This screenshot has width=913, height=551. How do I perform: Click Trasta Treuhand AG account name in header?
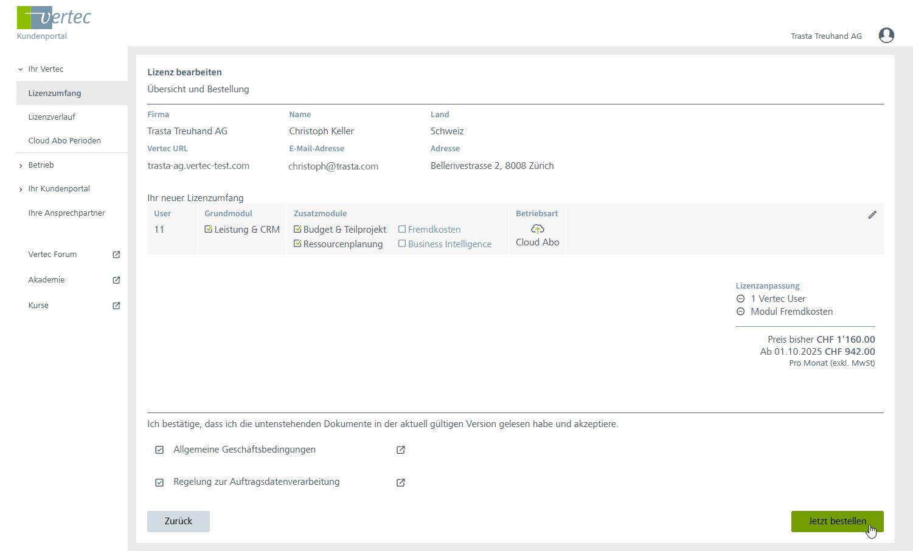tap(826, 36)
